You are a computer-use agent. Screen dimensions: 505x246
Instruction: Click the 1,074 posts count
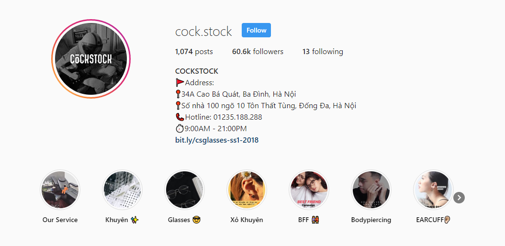[194, 52]
